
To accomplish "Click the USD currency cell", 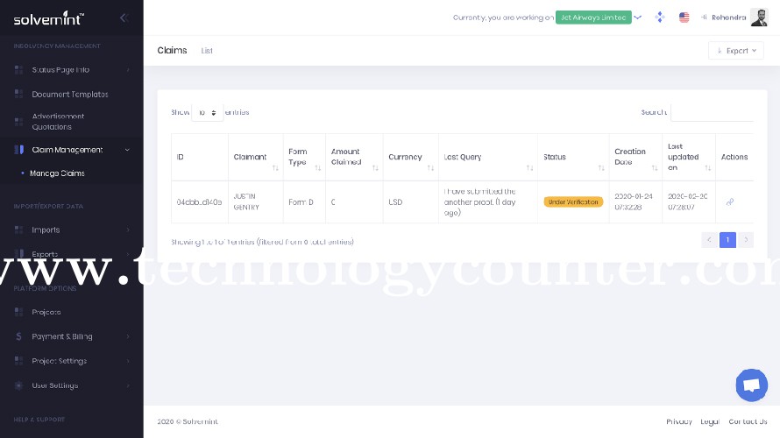I will click(411, 202).
